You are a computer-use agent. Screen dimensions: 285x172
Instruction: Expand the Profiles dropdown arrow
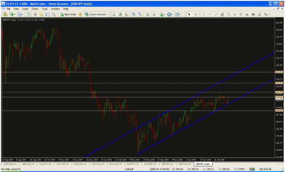(22, 15)
